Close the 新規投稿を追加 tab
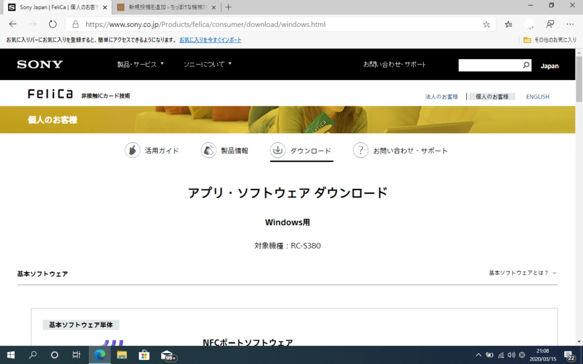This screenshot has height=364, width=583. tap(214, 7)
